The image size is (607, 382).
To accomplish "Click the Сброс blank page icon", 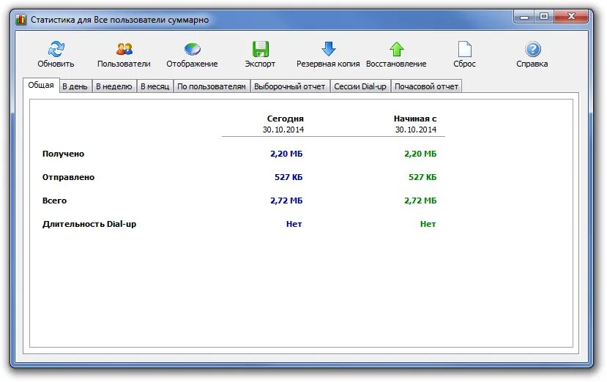I will [464, 49].
